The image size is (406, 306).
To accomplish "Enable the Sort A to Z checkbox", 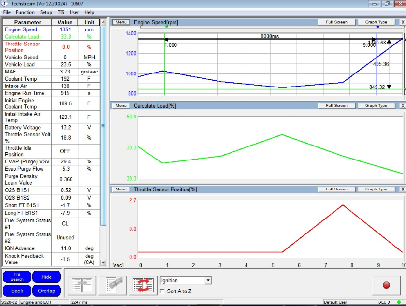I will (x=162, y=291).
